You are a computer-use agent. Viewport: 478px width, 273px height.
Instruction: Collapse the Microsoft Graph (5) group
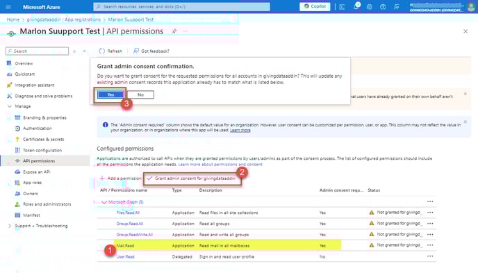(x=104, y=202)
